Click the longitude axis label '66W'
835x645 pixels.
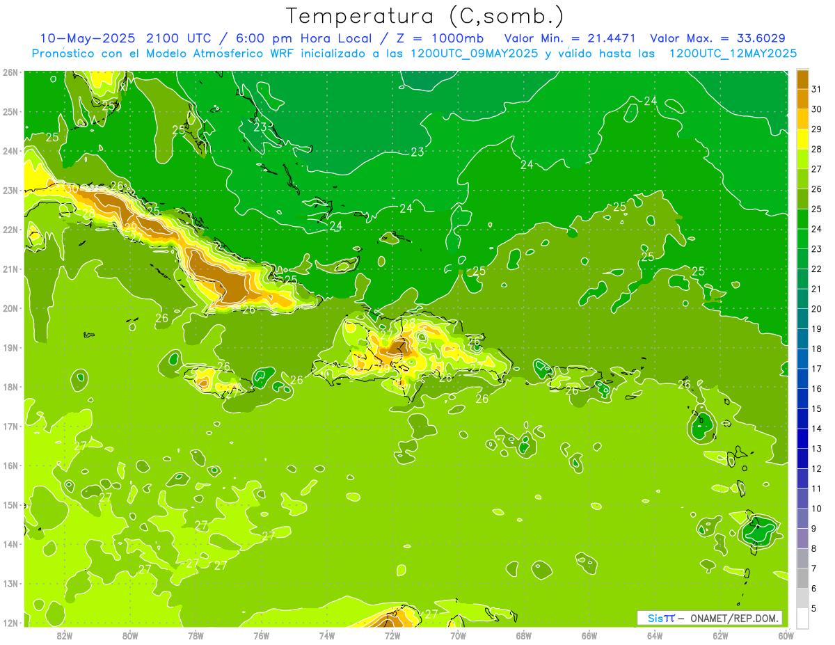pos(589,635)
